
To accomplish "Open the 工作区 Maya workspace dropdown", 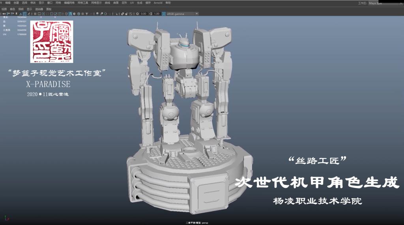I will point(383,3).
